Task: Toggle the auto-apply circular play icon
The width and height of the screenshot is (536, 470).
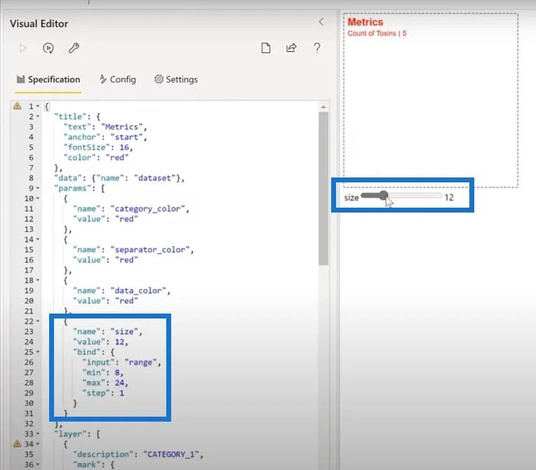Action: tap(48, 48)
